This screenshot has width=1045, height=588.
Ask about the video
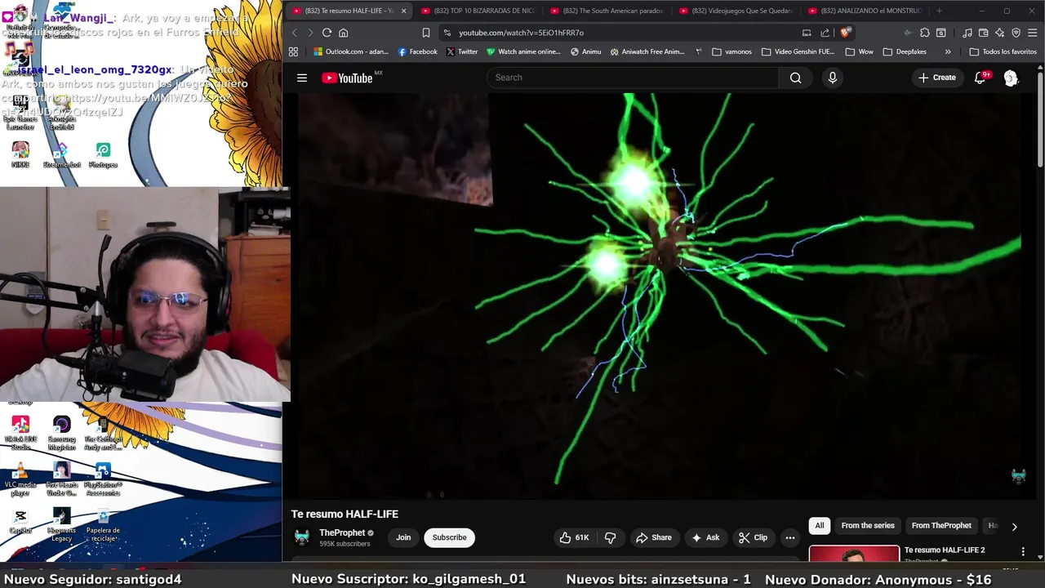point(705,537)
